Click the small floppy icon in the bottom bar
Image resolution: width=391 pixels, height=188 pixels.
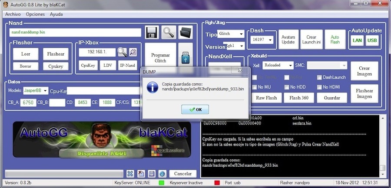click(x=152, y=174)
